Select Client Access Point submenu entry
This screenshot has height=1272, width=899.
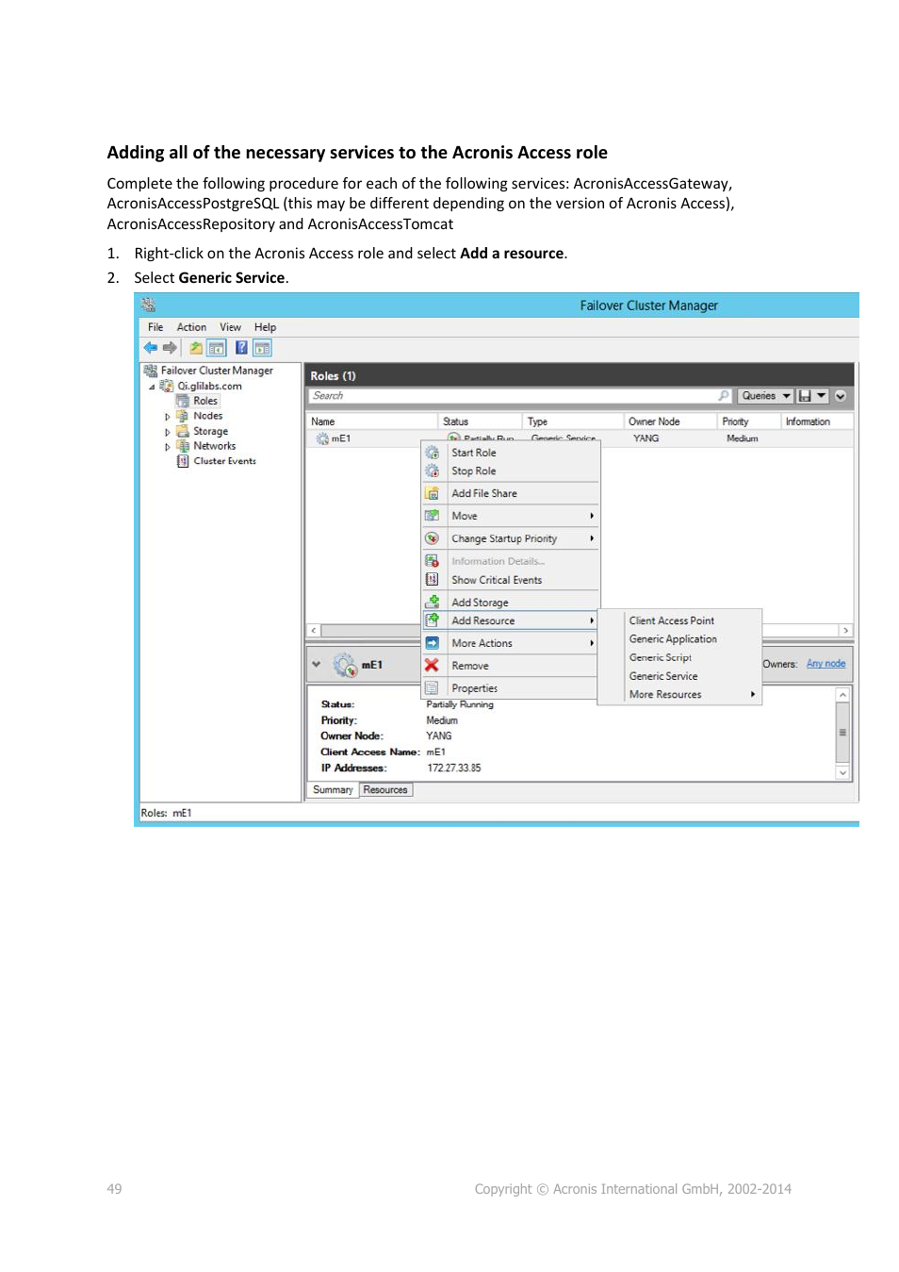tap(672, 620)
